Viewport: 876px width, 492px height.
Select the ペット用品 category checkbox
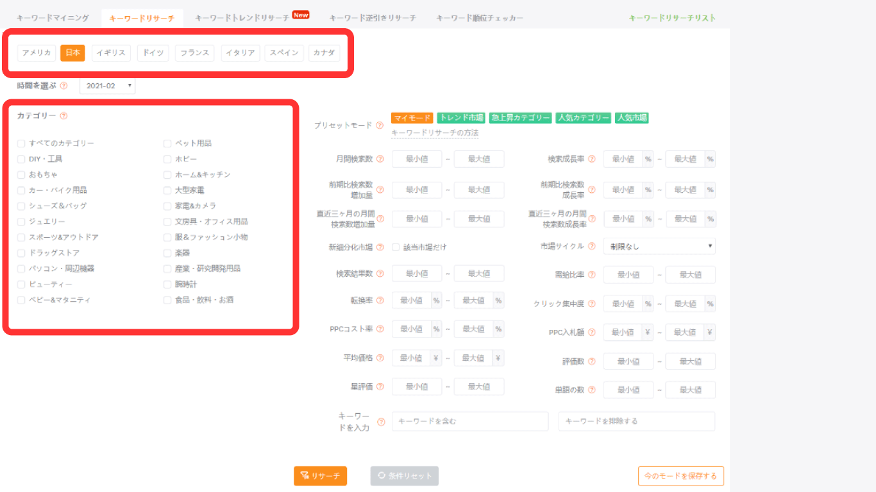(x=167, y=143)
